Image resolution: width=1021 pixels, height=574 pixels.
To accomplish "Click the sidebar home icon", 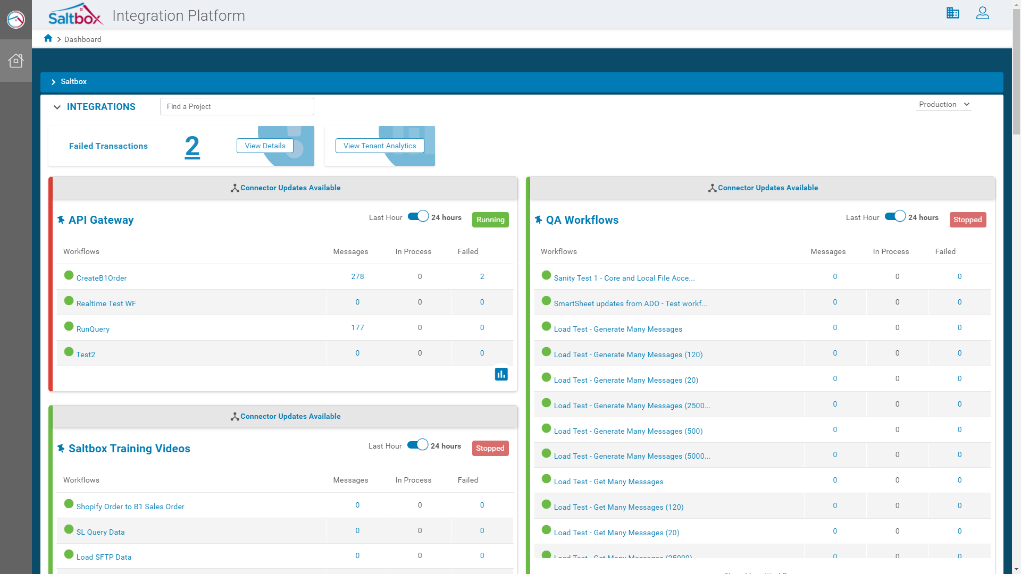I will (x=16, y=61).
